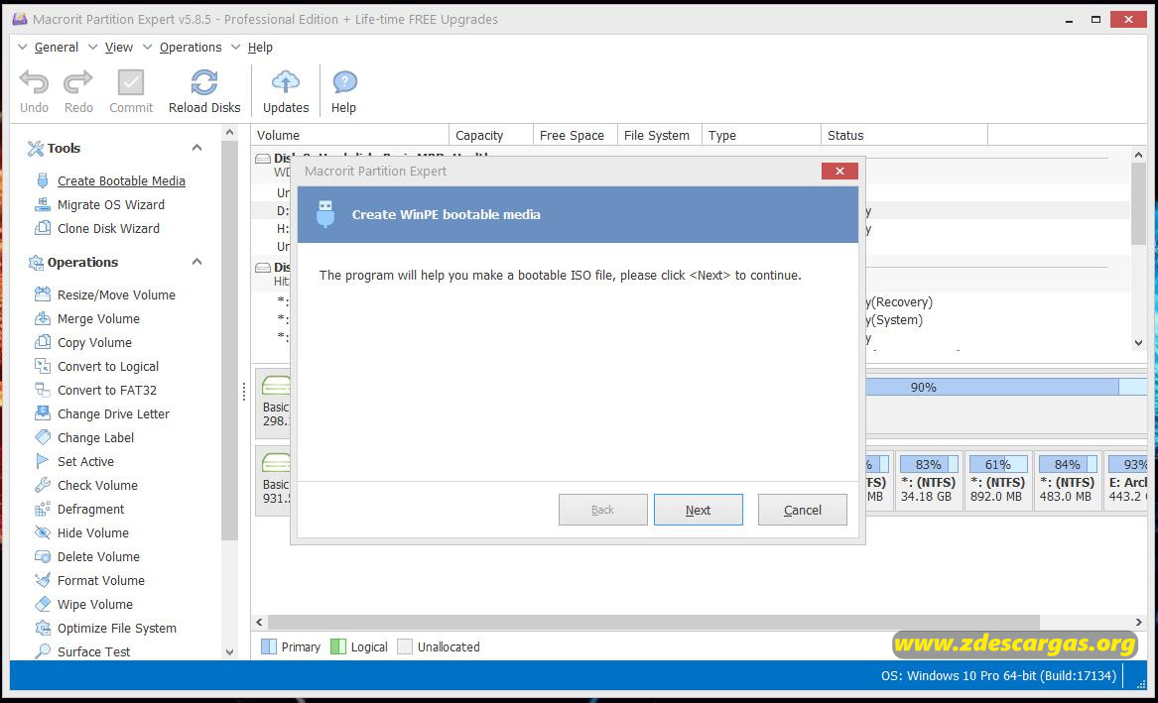This screenshot has height=703, width=1158.
Task: Click the Wipe Volume eraser icon
Action: pos(43,604)
